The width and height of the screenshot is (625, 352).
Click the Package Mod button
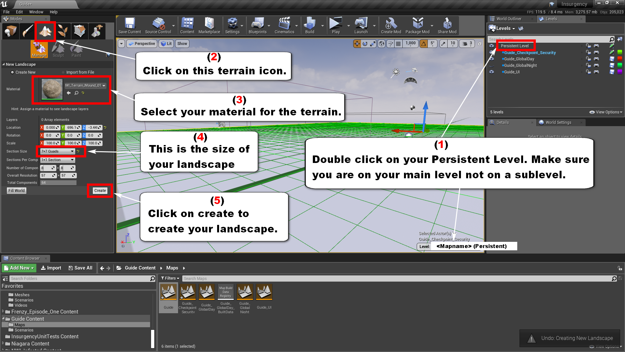coord(417,26)
